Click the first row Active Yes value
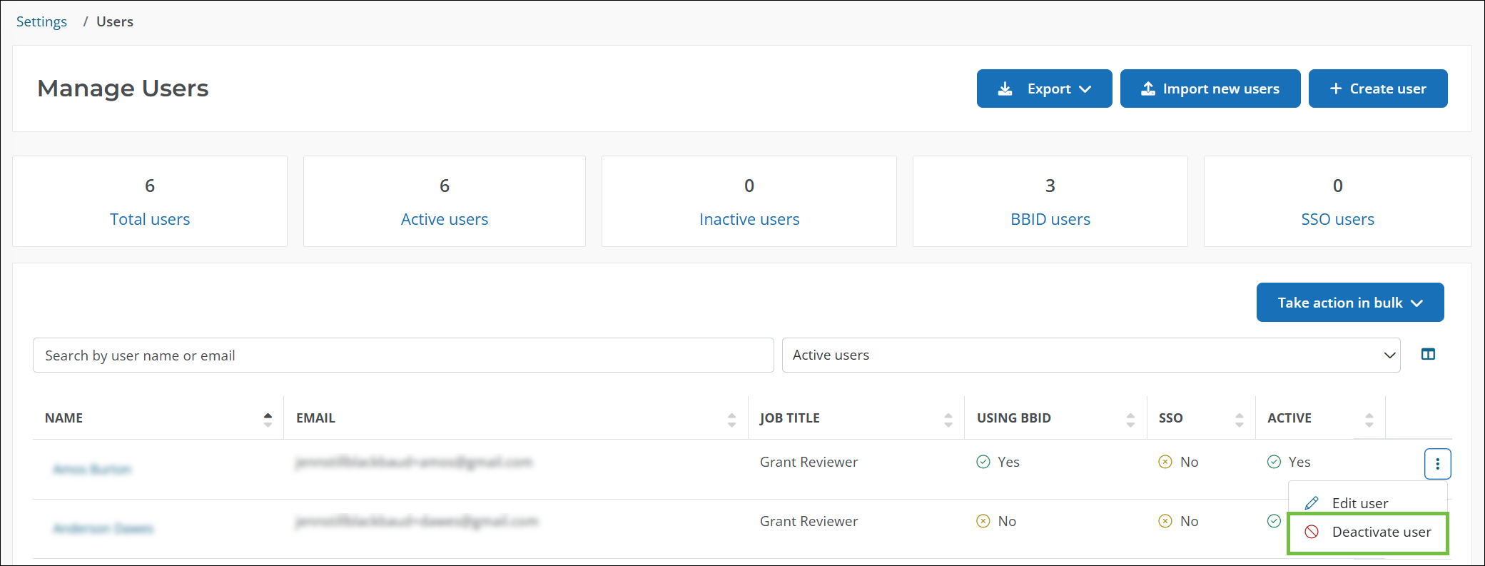This screenshot has height=566, width=1485. [x=1289, y=463]
